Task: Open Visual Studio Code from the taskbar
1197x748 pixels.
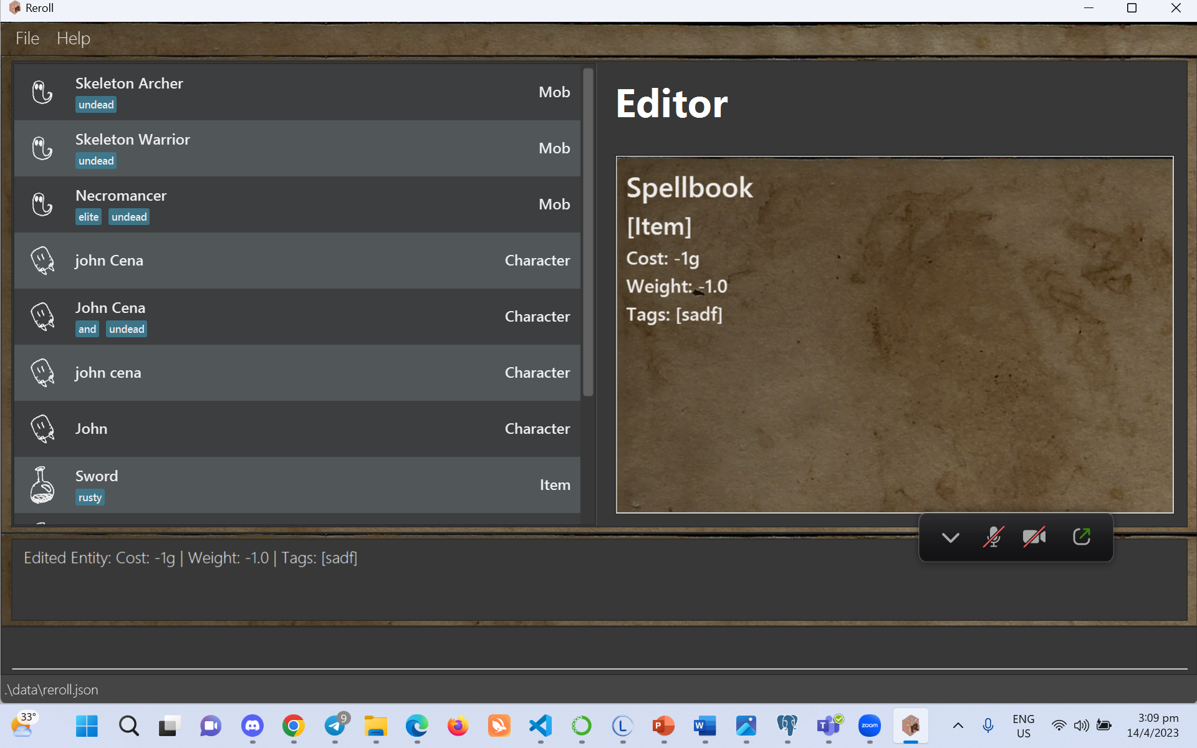Action: [541, 726]
